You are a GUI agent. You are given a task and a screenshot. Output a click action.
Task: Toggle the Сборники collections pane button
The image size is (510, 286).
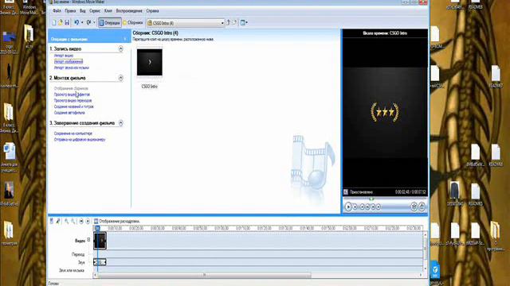(x=133, y=23)
